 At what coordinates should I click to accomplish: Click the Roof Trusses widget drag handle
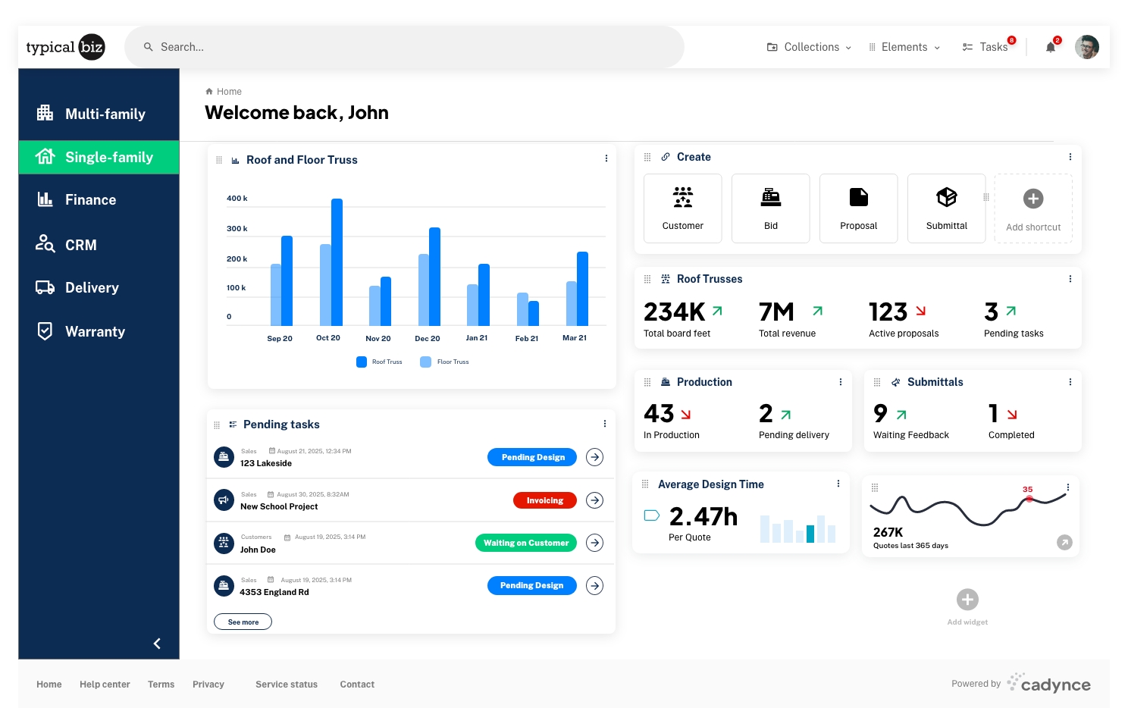coord(647,279)
